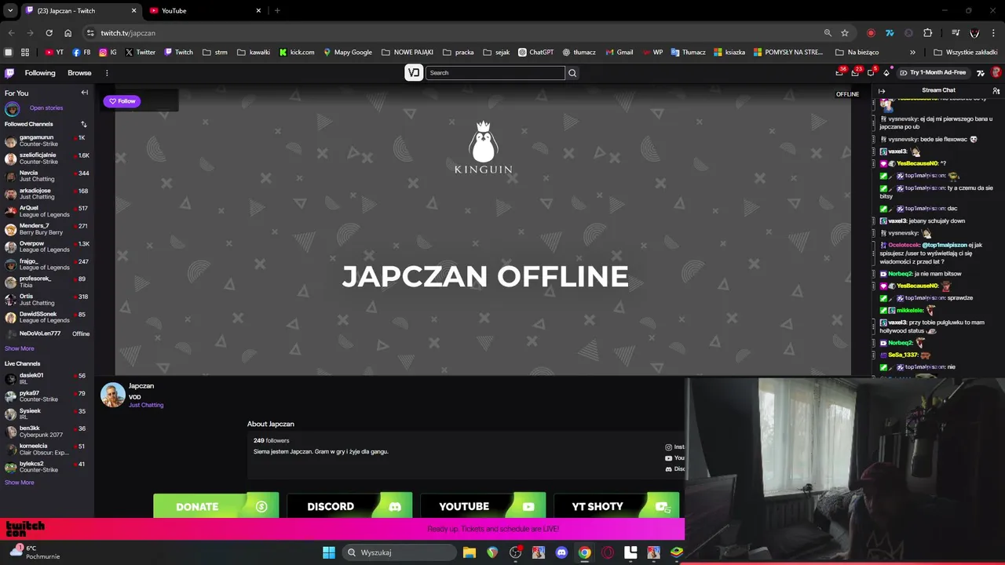
Task: Open the Chrome extensions puzzle icon
Action: pyautogui.click(x=928, y=33)
